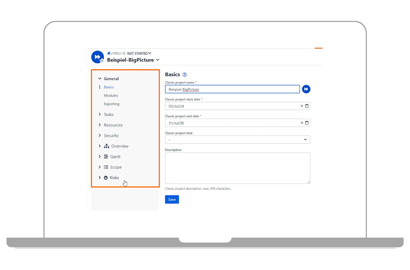Open the calendar picker for end date
Screen dimensions: 410x270
(x=307, y=123)
